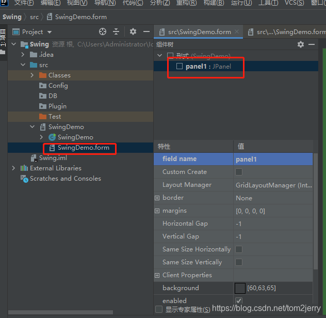Toggle Same Size Horizontally checkbox
The width and height of the screenshot is (326, 318).
239,249
